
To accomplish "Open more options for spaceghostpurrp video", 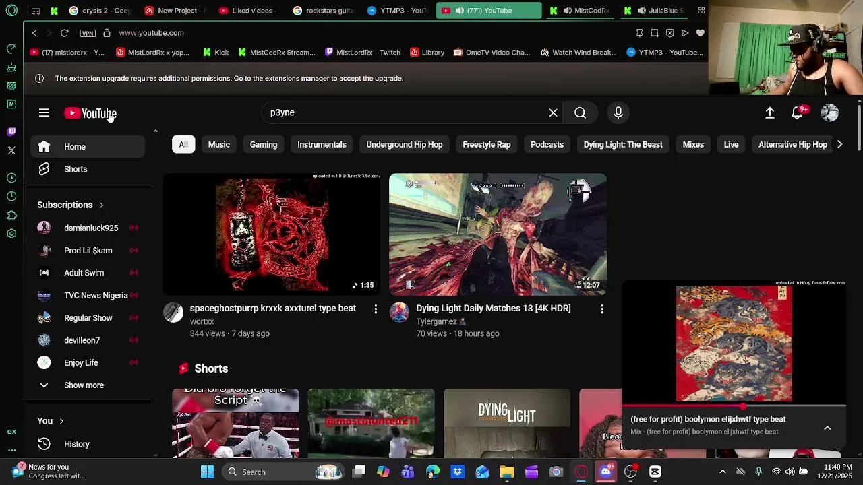I will 376,309.
